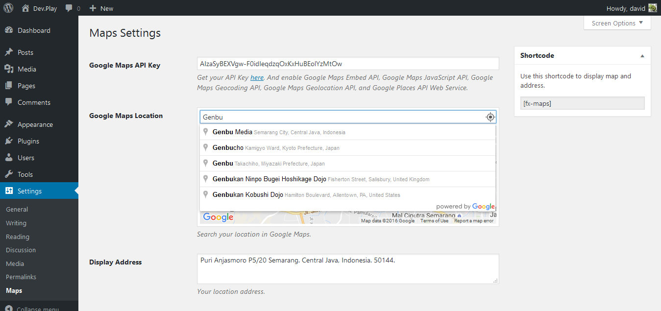Click the Dev.Play site name link

tap(45, 8)
